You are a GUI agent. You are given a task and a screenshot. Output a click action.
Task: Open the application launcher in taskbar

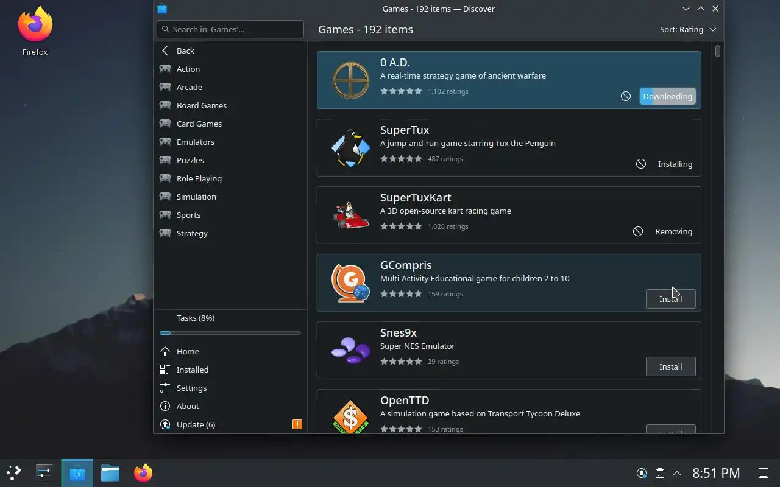13,473
